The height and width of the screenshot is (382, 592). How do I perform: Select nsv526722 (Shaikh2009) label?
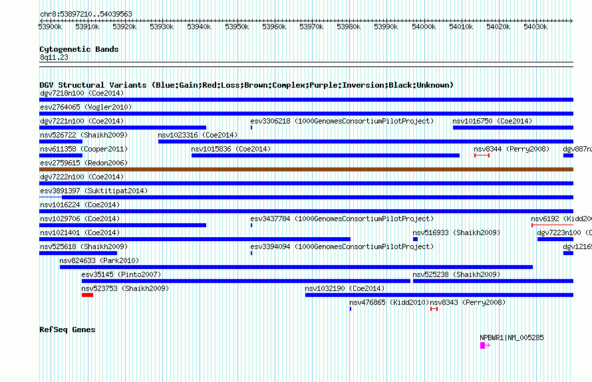(x=84, y=135)
